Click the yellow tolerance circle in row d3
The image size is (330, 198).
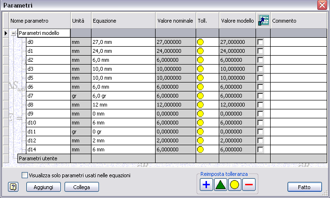click(200, 69)
